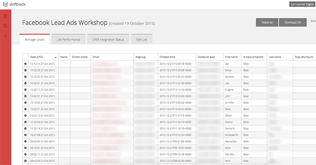The width and height of the screenshot is (316, 165).
Task: Click the Delete list button
Action: coord(267,22)
